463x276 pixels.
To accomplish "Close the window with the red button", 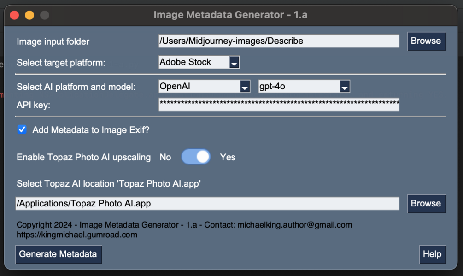I will click(14, 15).
